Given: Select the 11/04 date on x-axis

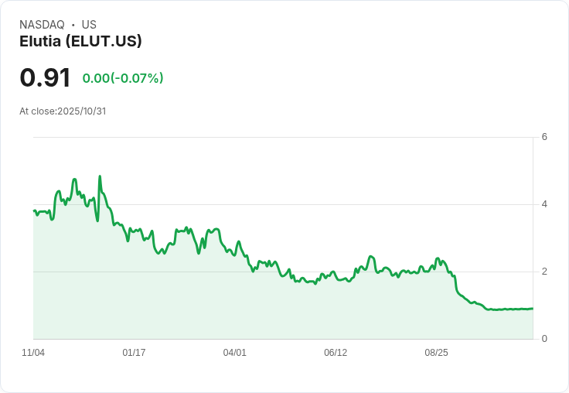Looking at the screenshot, I should 33,353.
